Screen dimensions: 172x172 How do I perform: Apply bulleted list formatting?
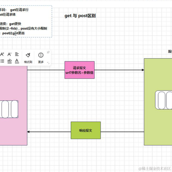point(2,61)
